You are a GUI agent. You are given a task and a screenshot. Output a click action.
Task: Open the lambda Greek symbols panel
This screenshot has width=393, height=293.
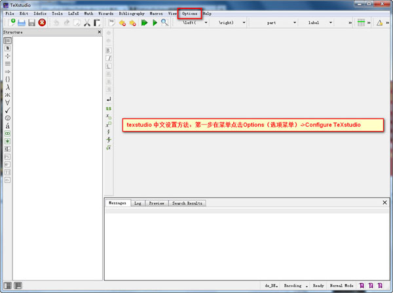7,87
